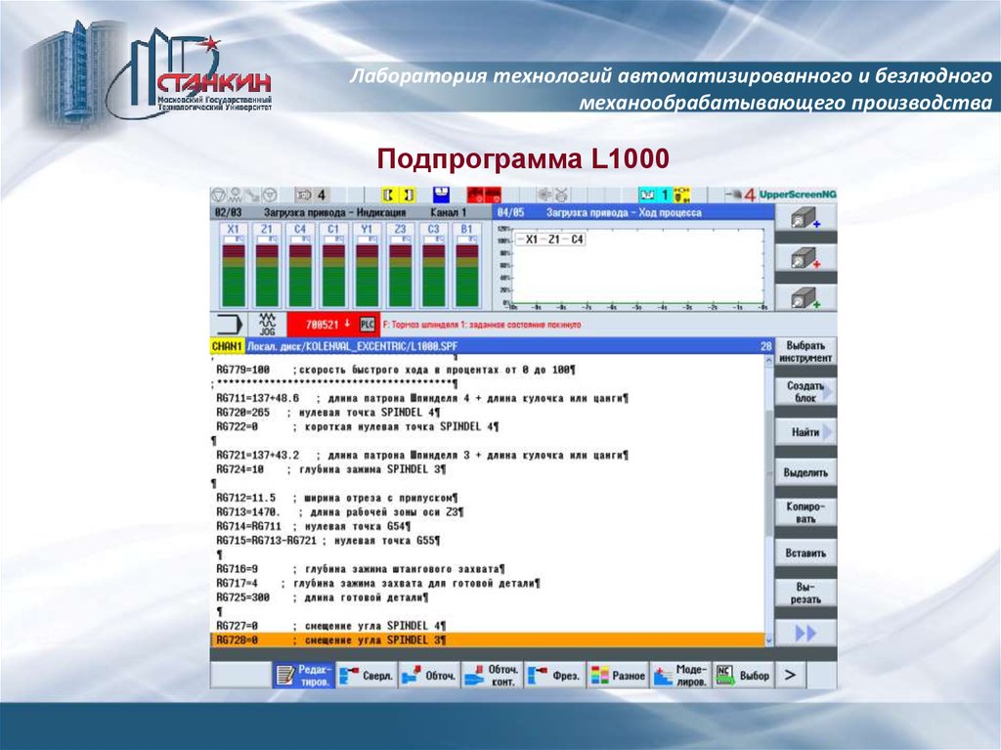Viewport: 1001px width, 750px height.
Task: Click the red alarm indicator in top bar
Action: click(484, 195)
